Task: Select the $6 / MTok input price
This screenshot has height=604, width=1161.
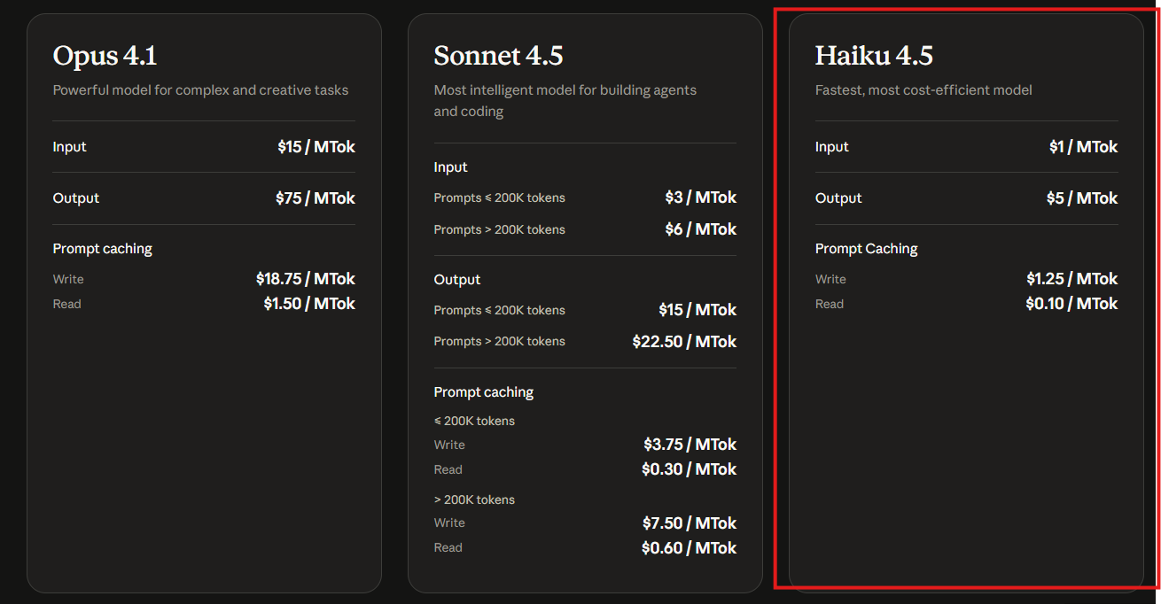Action: (700, 229)
